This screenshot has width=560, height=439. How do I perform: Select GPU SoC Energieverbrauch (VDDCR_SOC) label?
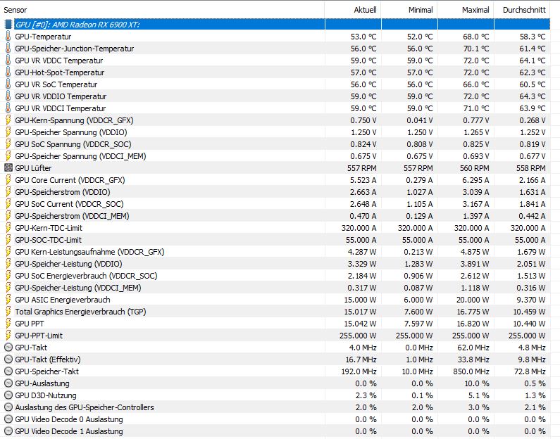click(86, 276)
